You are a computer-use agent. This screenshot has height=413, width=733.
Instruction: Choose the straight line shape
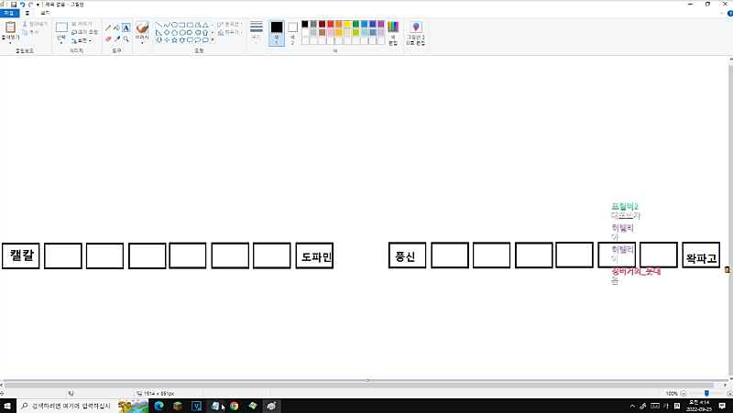click(159, 25)
